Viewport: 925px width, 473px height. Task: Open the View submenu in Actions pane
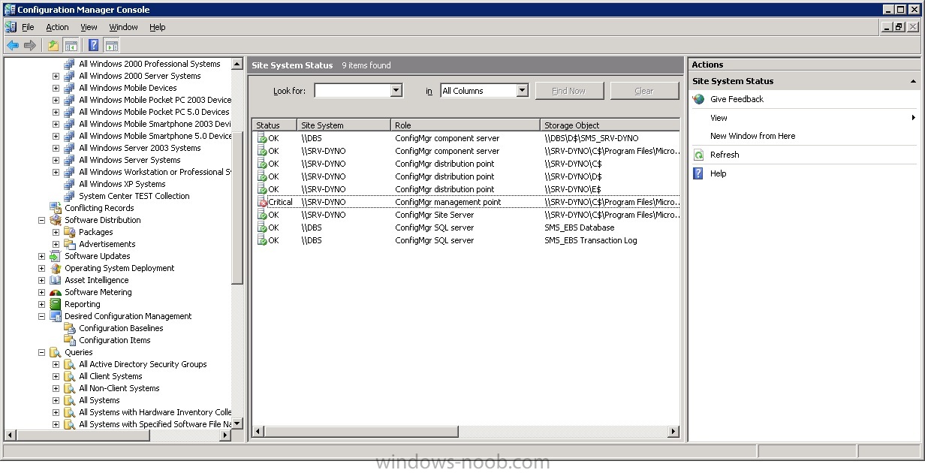(803, 118)
